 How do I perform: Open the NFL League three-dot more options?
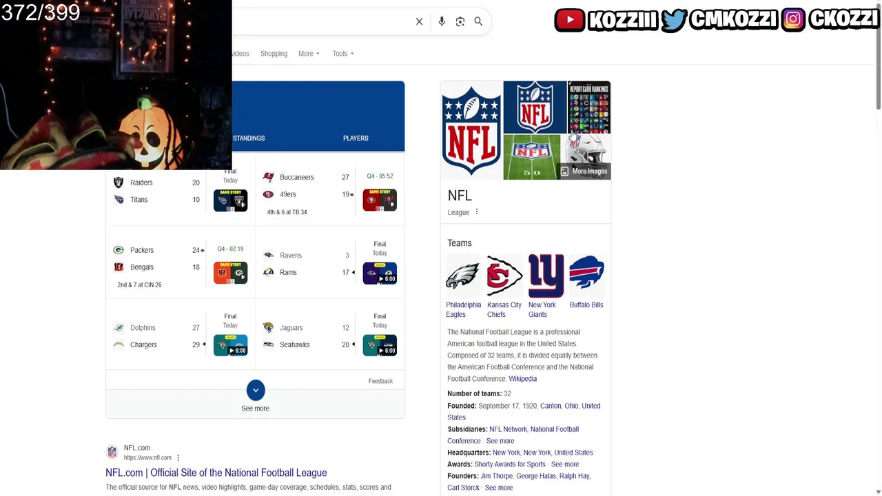coord(476,212)
